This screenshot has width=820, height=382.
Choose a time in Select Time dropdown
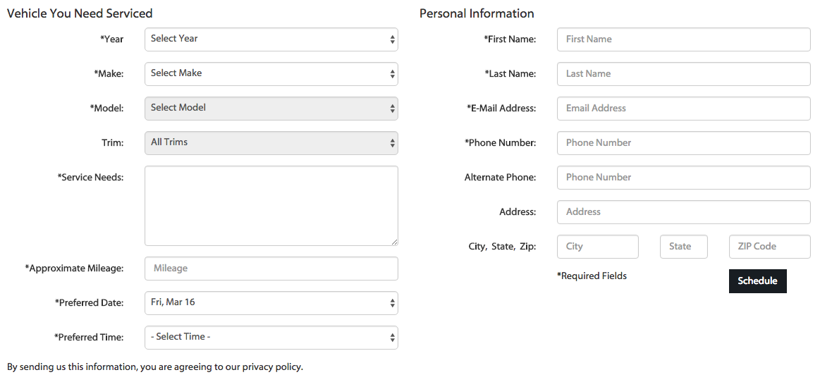click(x=271, y=338)
